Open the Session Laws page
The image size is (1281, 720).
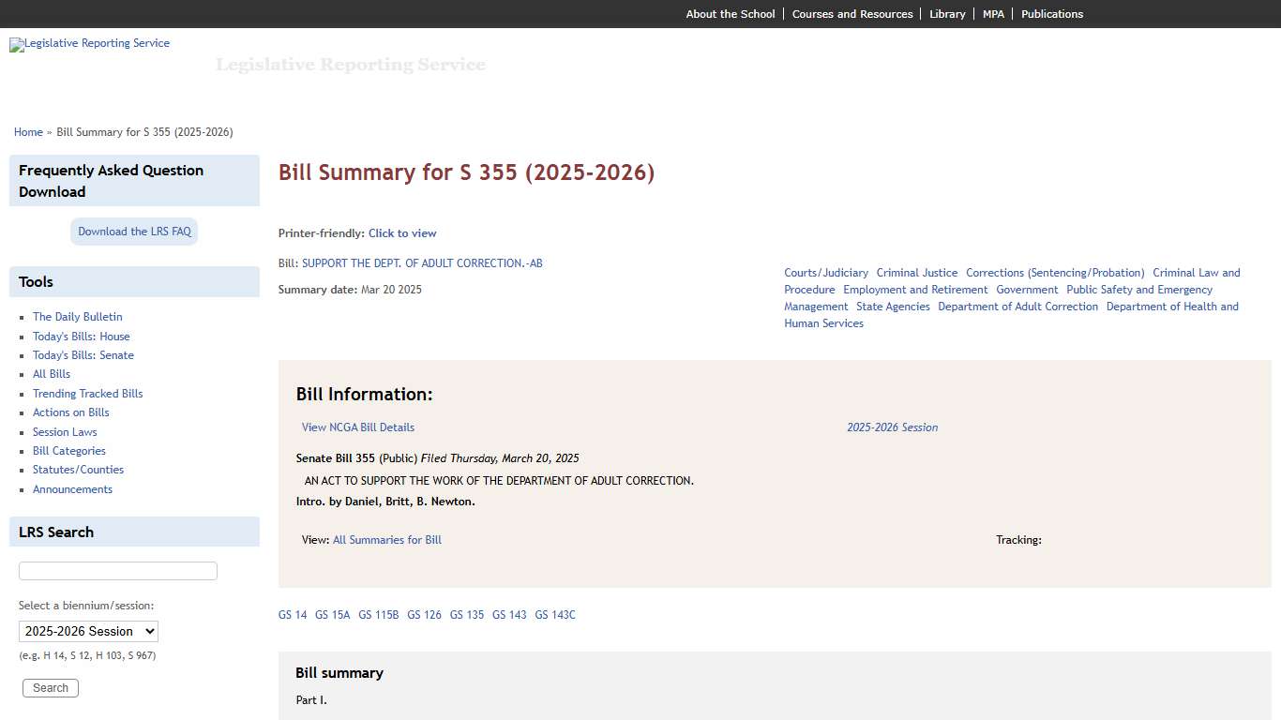tap(64, 431)
